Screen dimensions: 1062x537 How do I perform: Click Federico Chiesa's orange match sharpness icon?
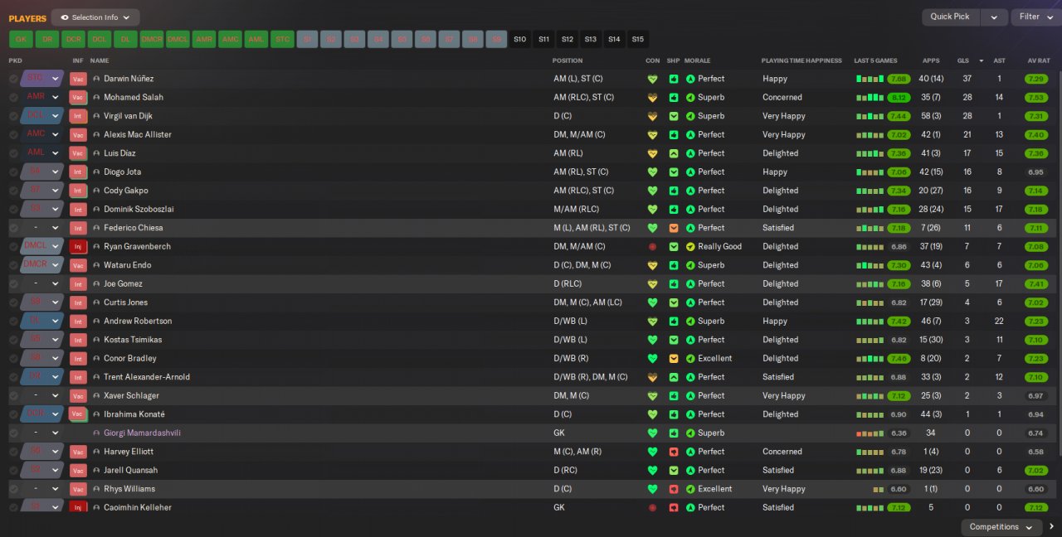click(x=674, y=228)
